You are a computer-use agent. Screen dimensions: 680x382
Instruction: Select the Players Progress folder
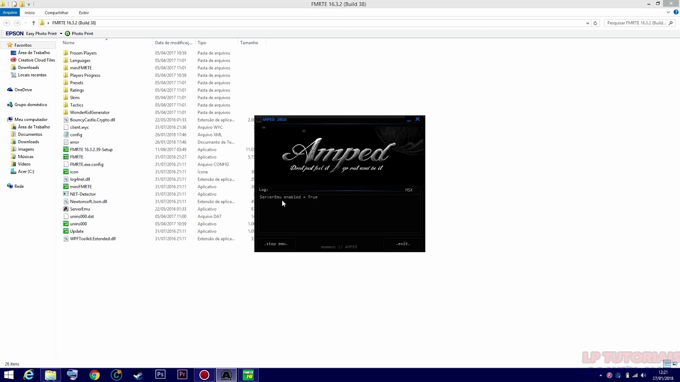click(x=84, y=75)
